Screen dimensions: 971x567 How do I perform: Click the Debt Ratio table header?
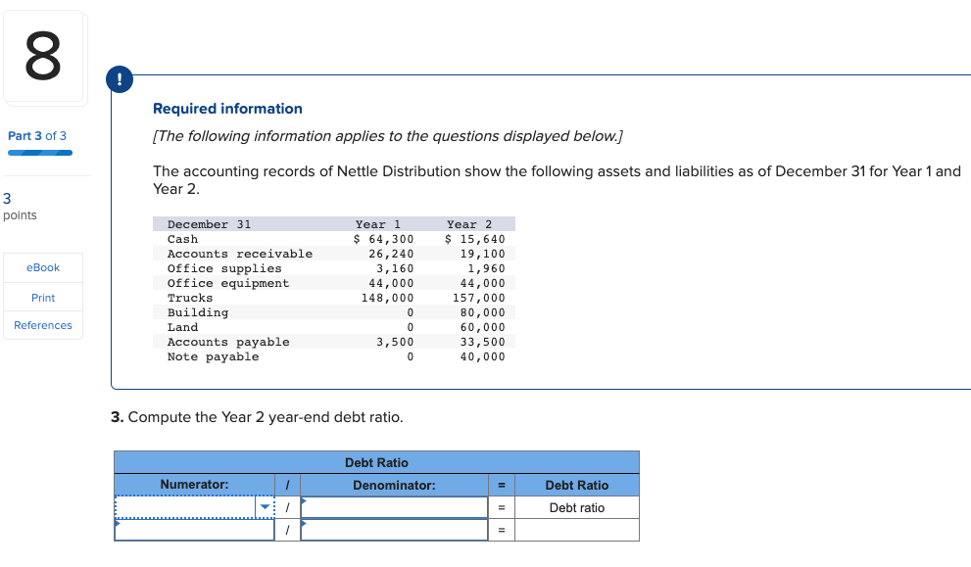(377, 462)
